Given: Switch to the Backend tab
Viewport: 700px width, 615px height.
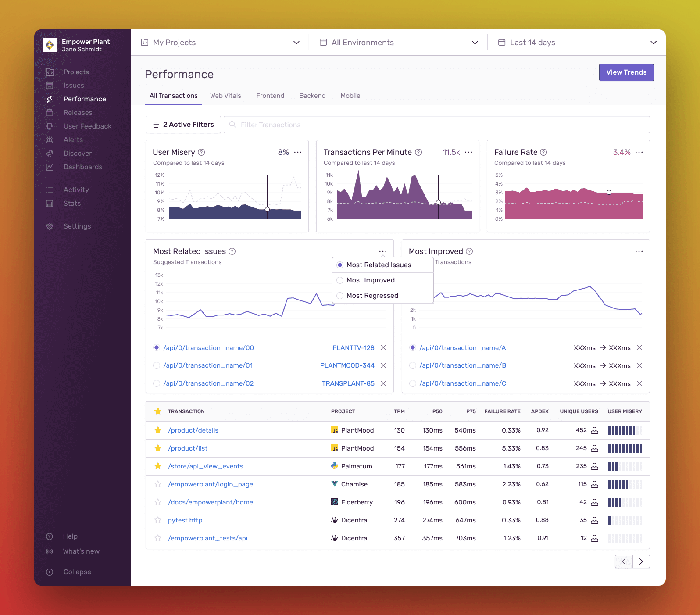Looking at the screenshot, I should coord(312,96).
